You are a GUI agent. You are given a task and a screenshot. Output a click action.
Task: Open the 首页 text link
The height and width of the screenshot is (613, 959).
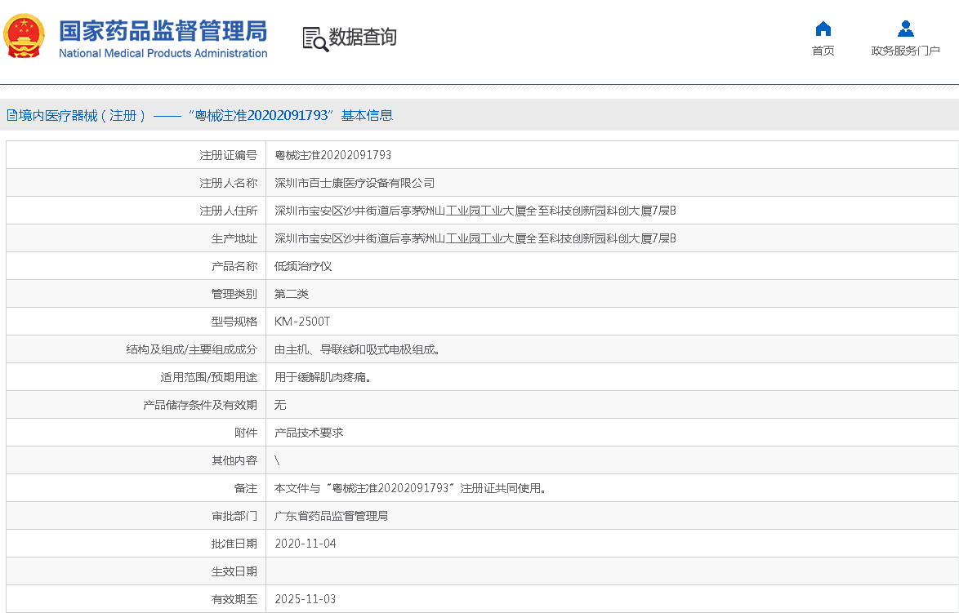tap(823, 51)
